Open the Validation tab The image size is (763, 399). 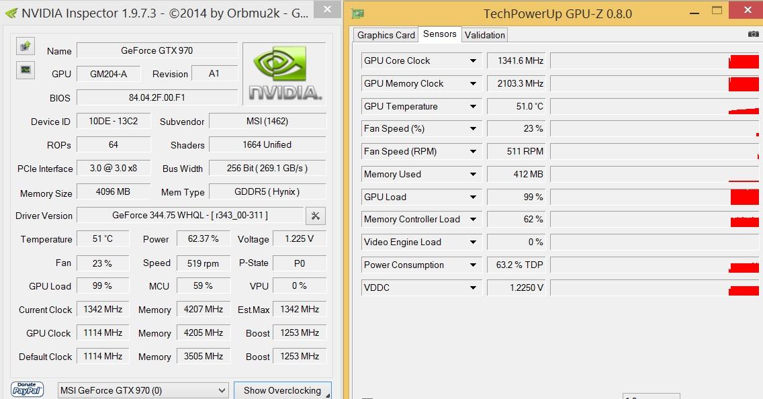click(x=484, y=35)
